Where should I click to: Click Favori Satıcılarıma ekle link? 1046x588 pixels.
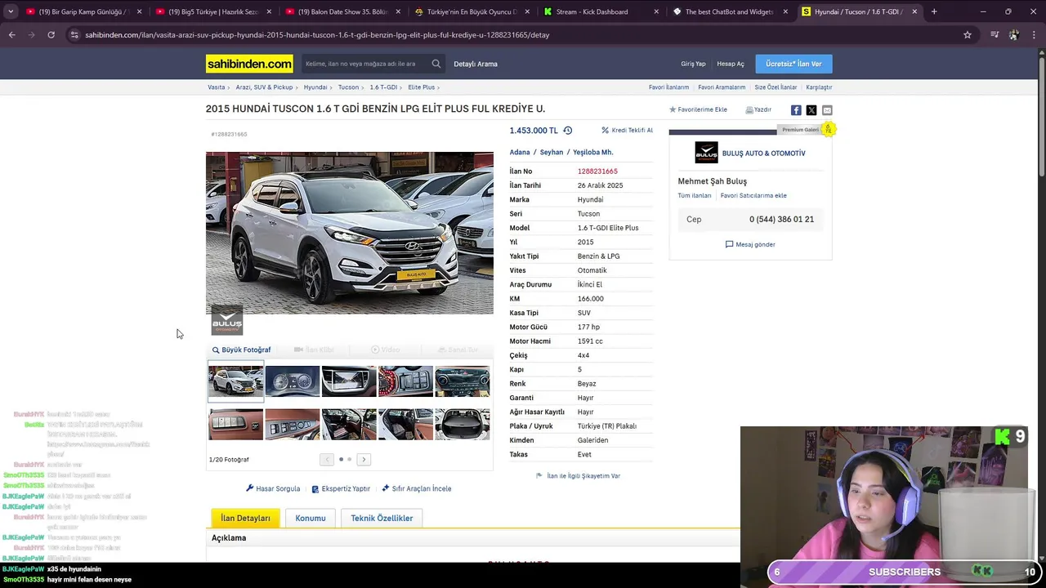point(753,195)
